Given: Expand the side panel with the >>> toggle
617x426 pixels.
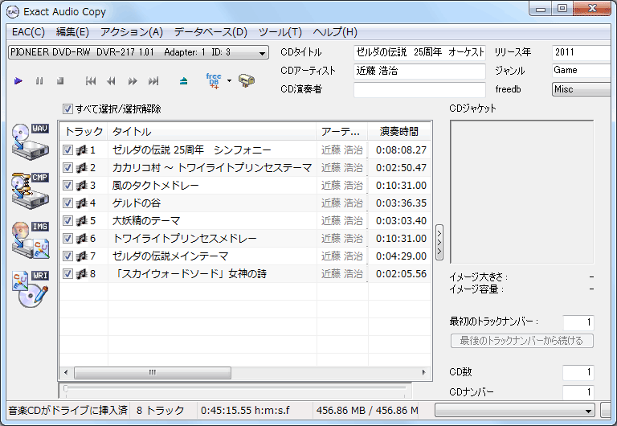Looking at the screenshot, I should (x=439, y=243).
